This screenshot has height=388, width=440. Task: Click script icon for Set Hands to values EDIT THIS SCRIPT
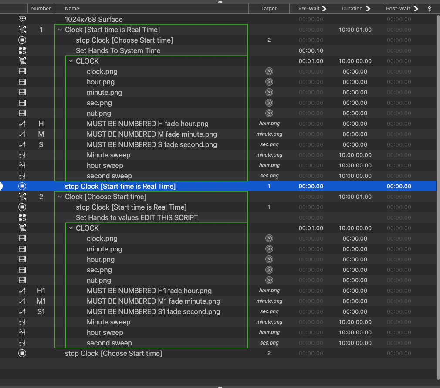click(x=22, y=217)
